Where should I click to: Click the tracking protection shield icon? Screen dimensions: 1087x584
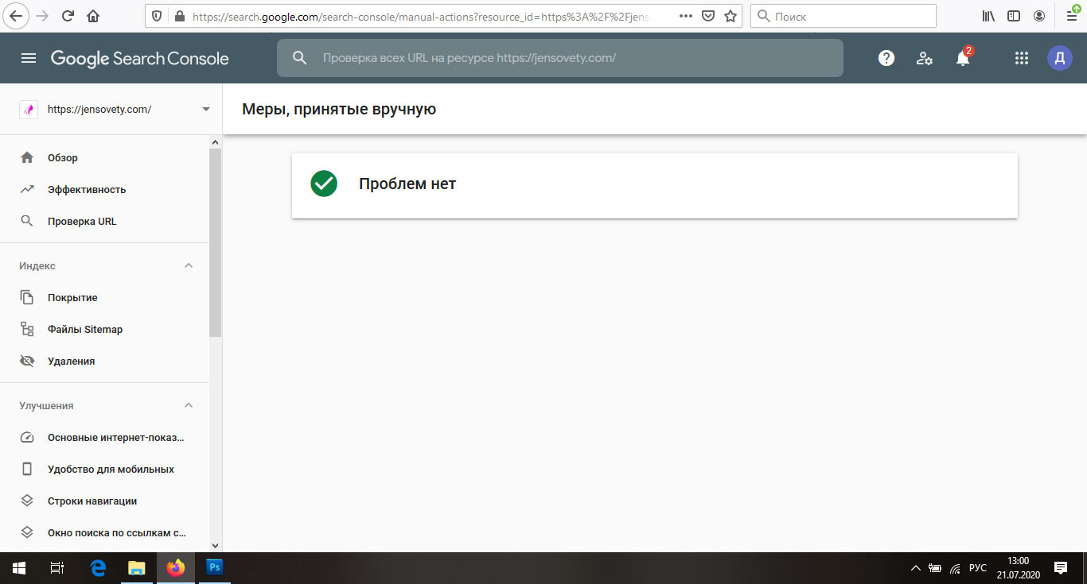click(x=157, y=16)
